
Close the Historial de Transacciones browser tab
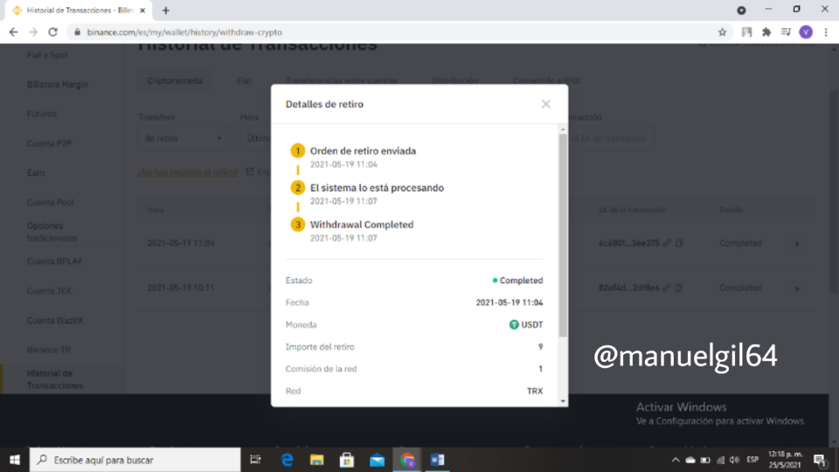tap(142, 10)
